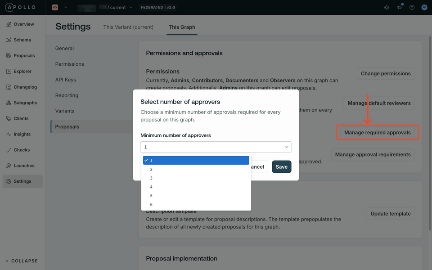Viewport: 432px width, 270px height.
Task: Open Variants settings section
Action: click(x=65, y=111)
